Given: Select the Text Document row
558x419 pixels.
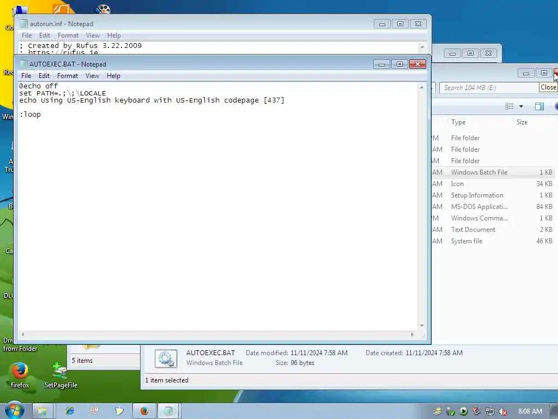Looking at the screenshot, I should click(493, 230).
